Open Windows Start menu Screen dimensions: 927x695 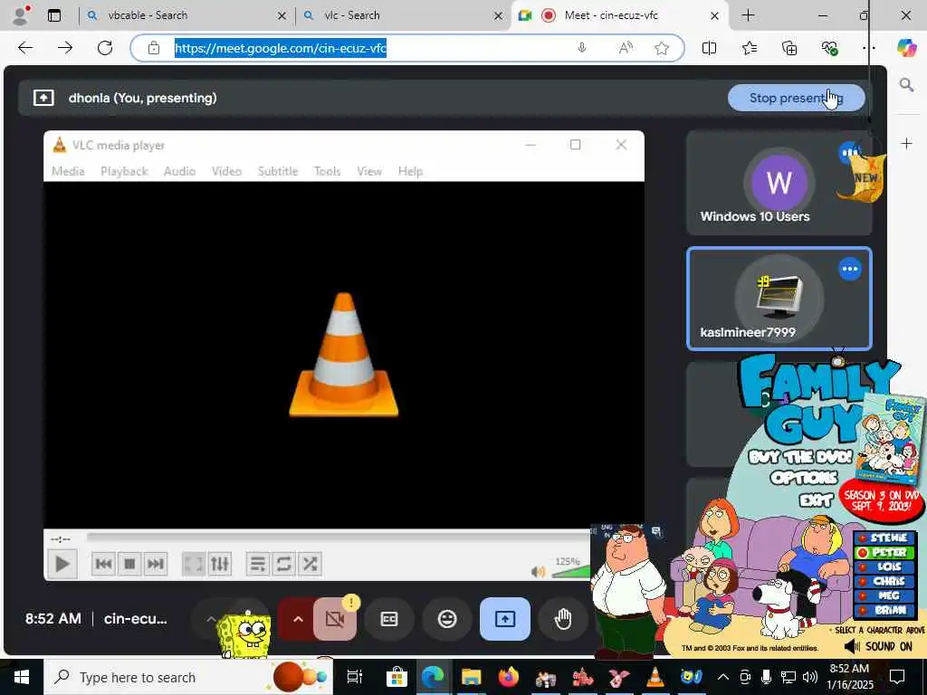click(x=21, y=677)
